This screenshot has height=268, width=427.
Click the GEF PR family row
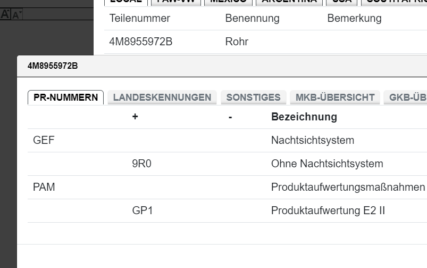click(44, 141)
